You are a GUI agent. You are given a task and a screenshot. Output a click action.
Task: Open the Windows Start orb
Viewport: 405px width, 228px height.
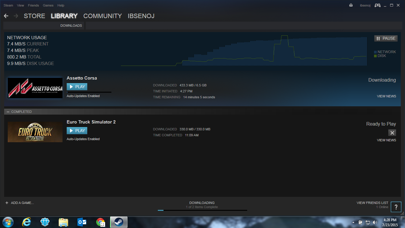[8, 222]
